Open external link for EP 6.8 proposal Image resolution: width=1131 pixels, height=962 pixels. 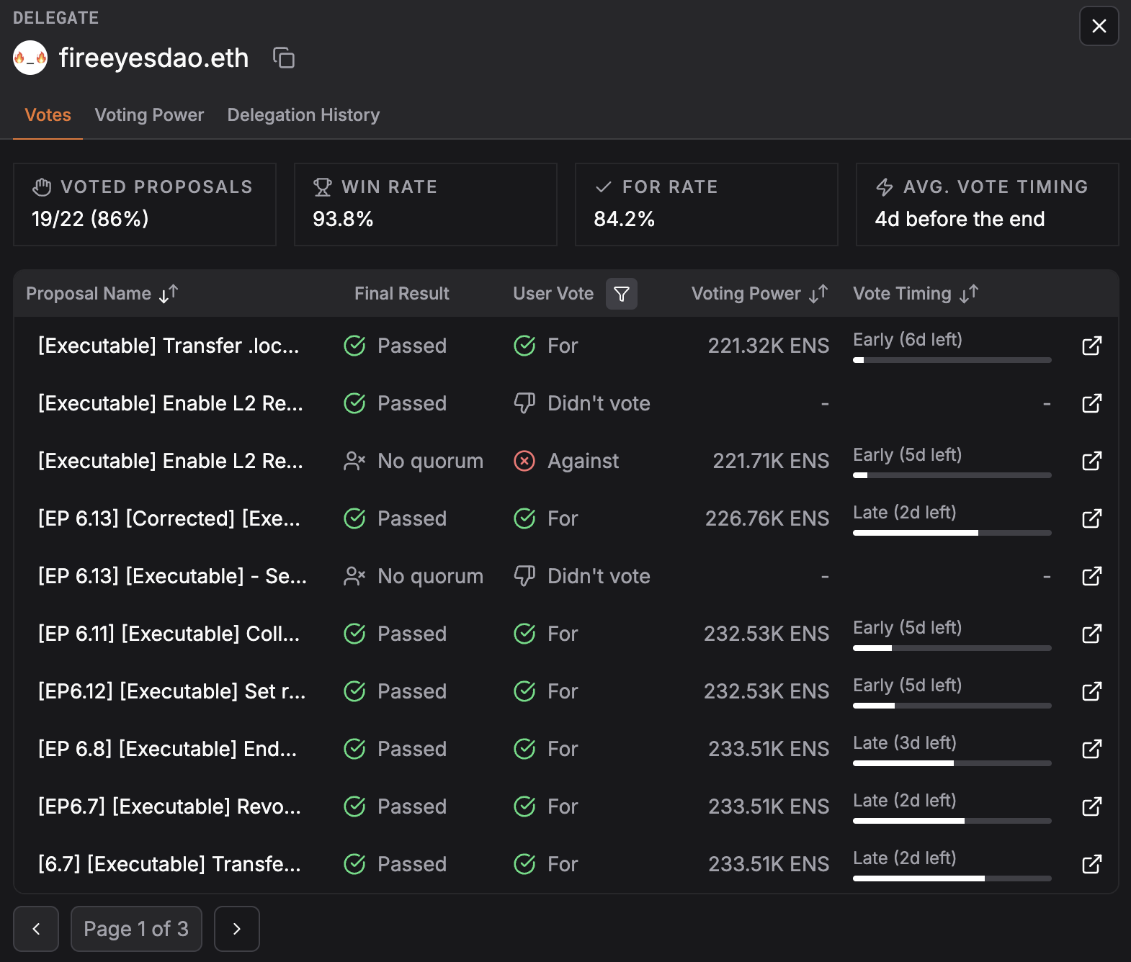(x=1091, y=749)
